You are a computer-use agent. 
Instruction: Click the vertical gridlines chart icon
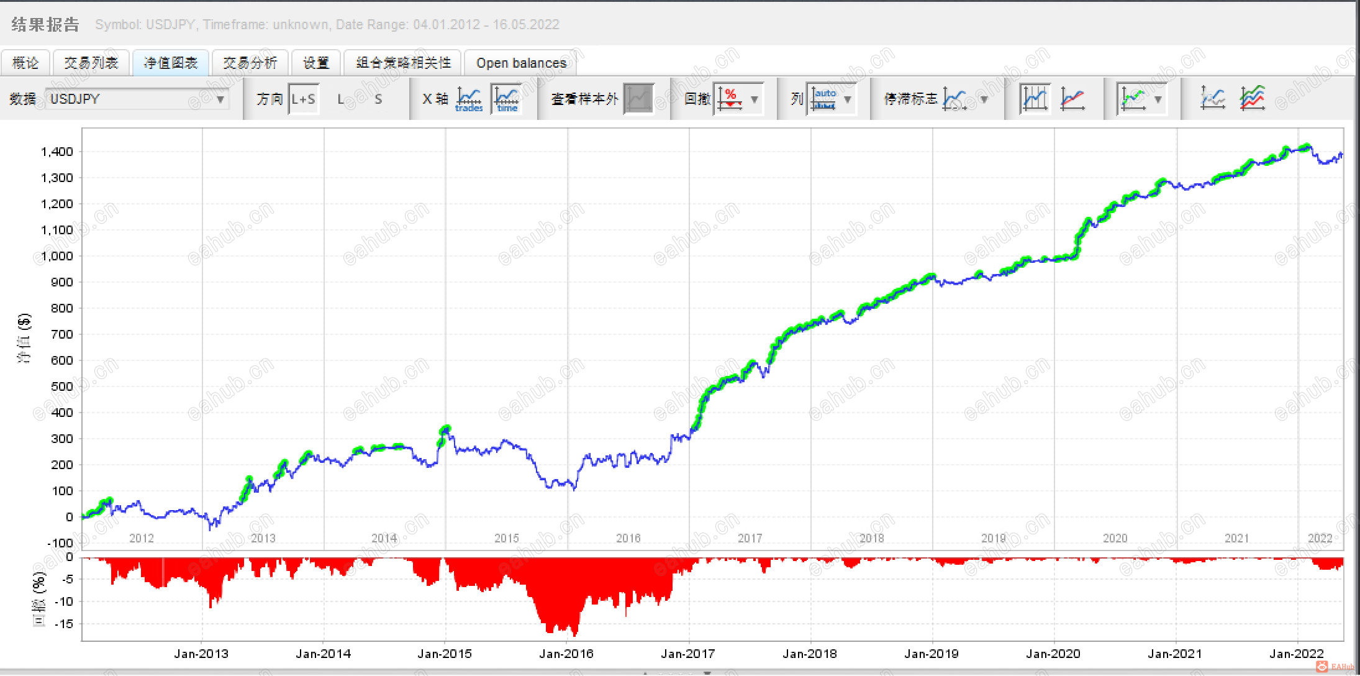coord(1035,99)
